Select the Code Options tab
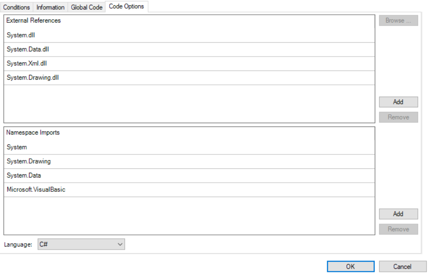Screen dimensions: 429x274 click(x=126, y=7)
